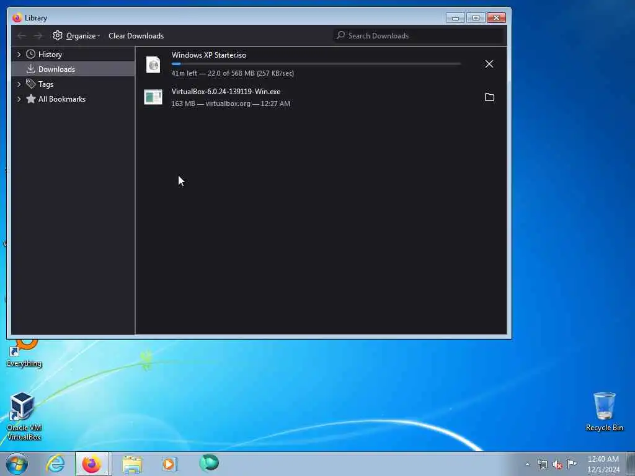Image resolution: width=635 pixels, height=476 pixels.
Task: Show hidden system tray icons
Action: click(527, 464)
